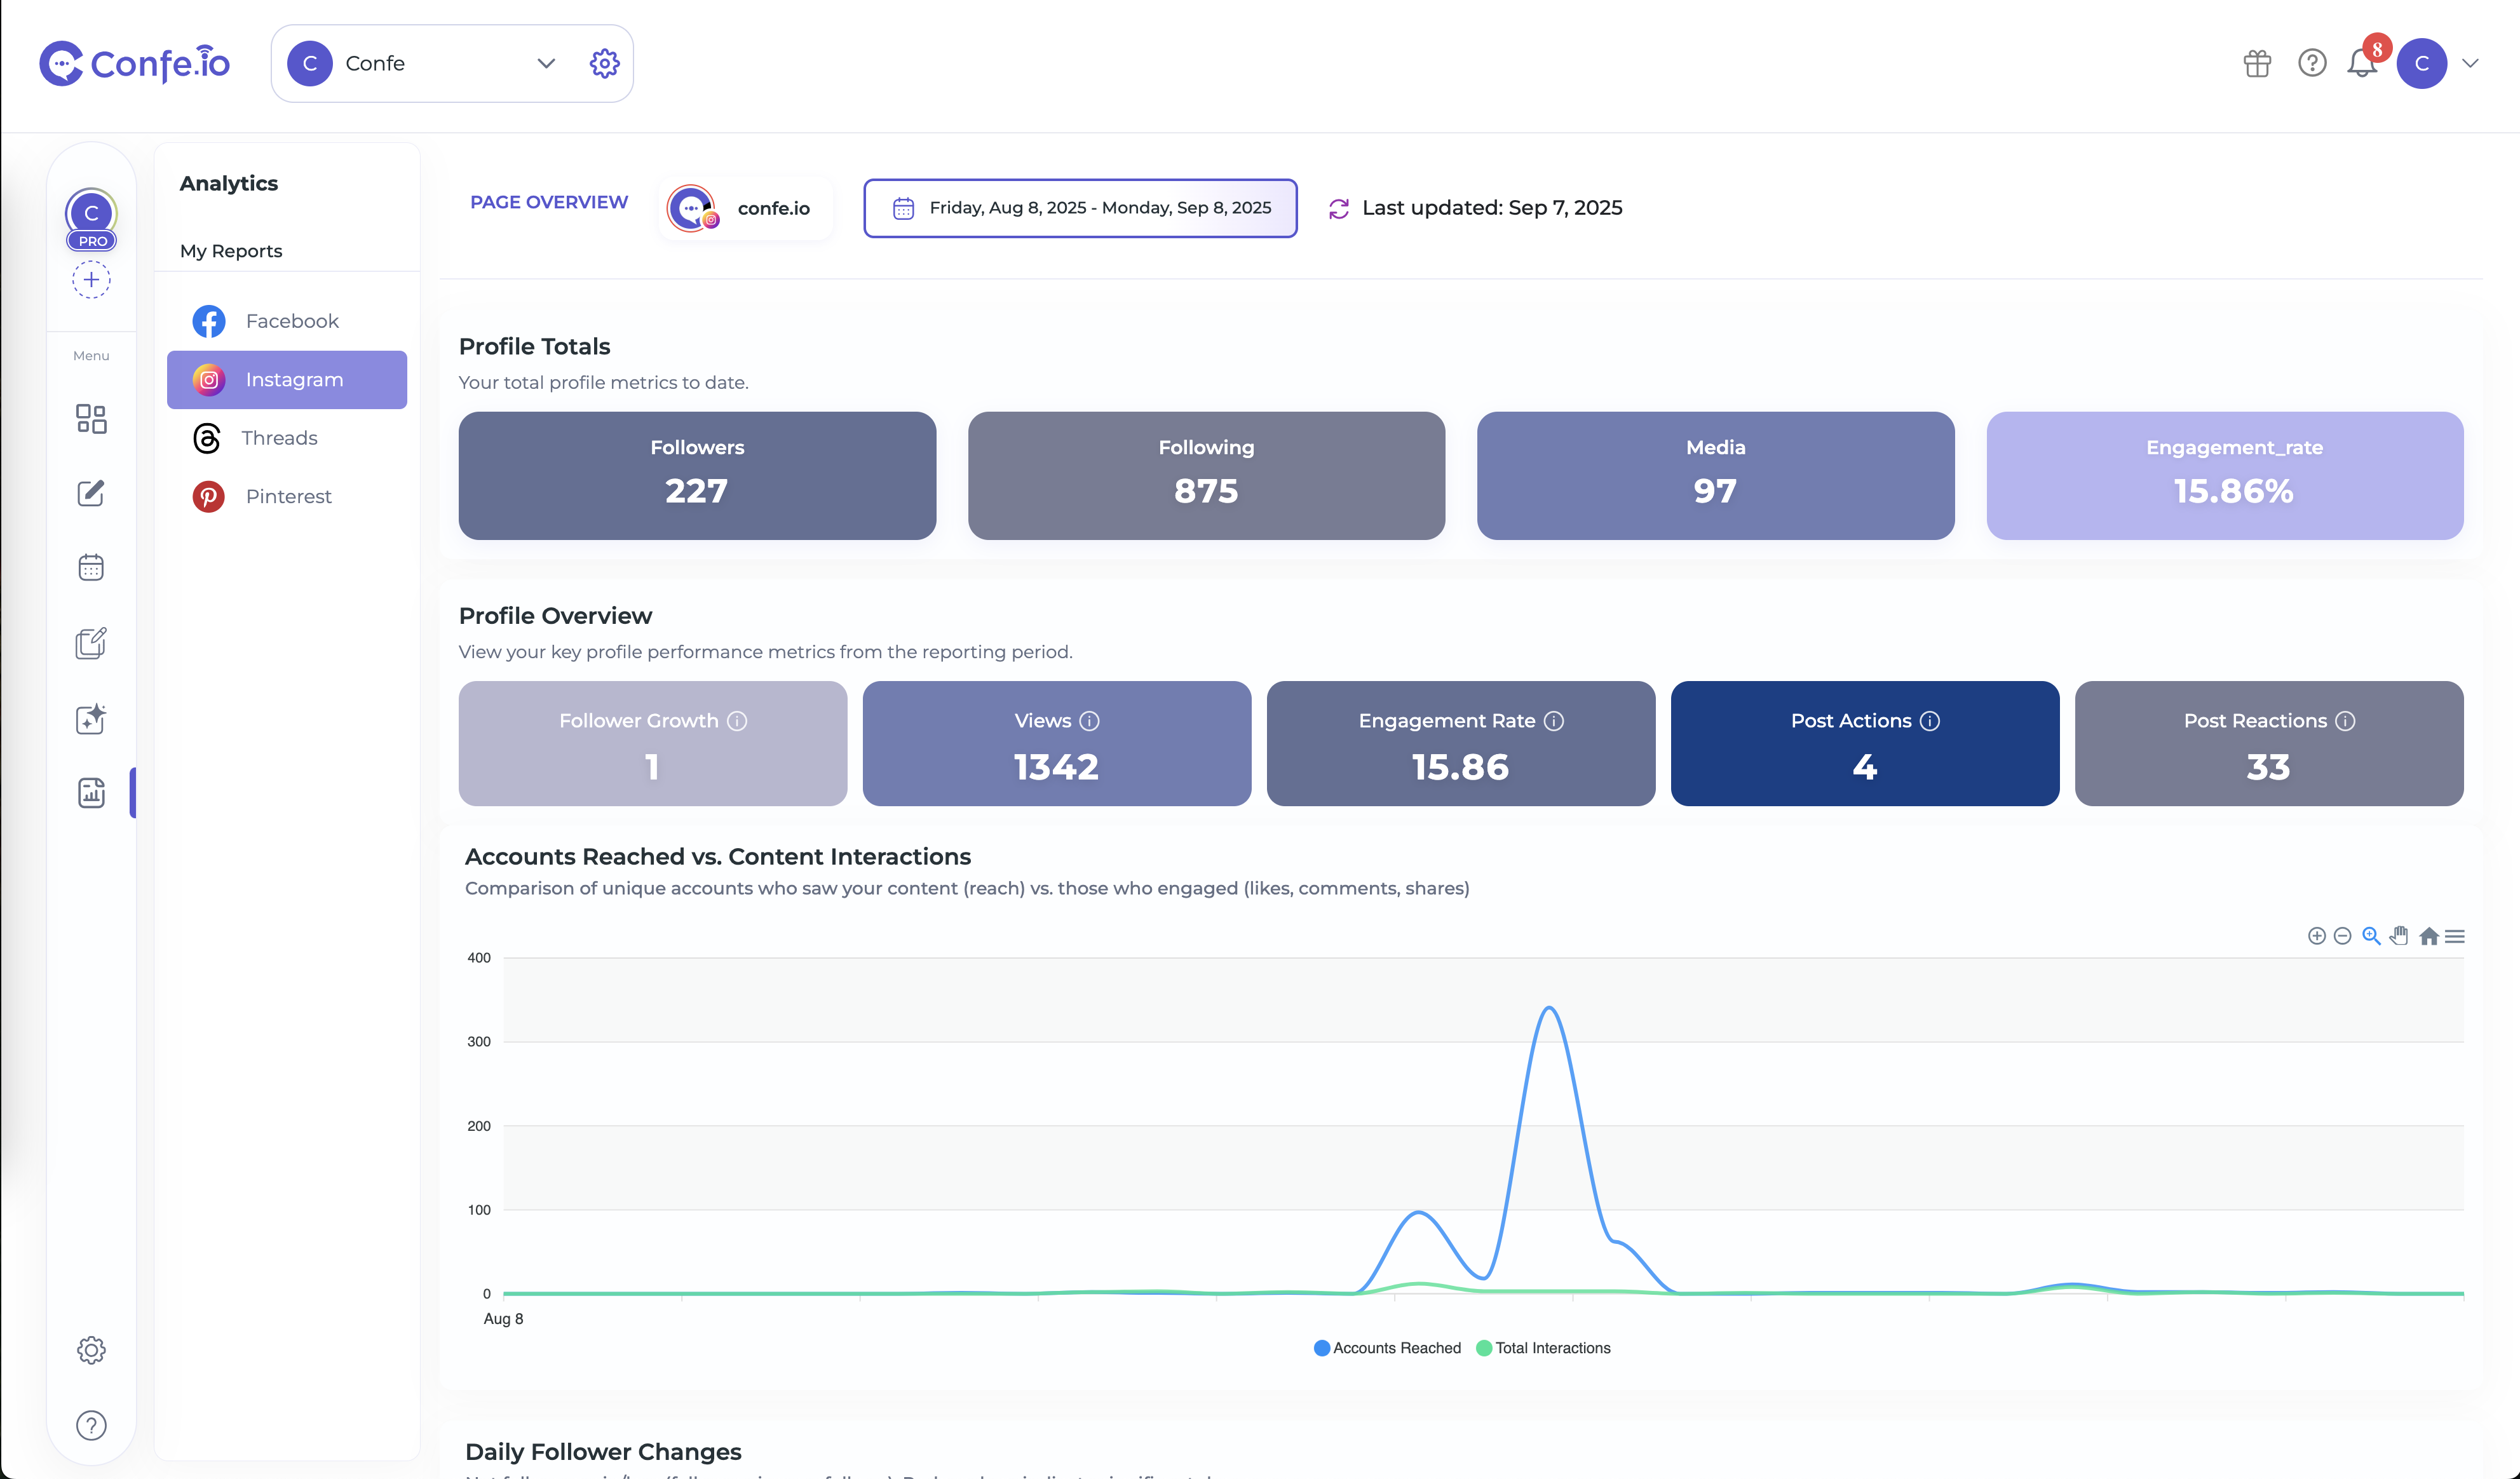This screenshot has height=1479, width=2520.
Task: Click the add workspace plus button
Action: (x=91, y=279)
